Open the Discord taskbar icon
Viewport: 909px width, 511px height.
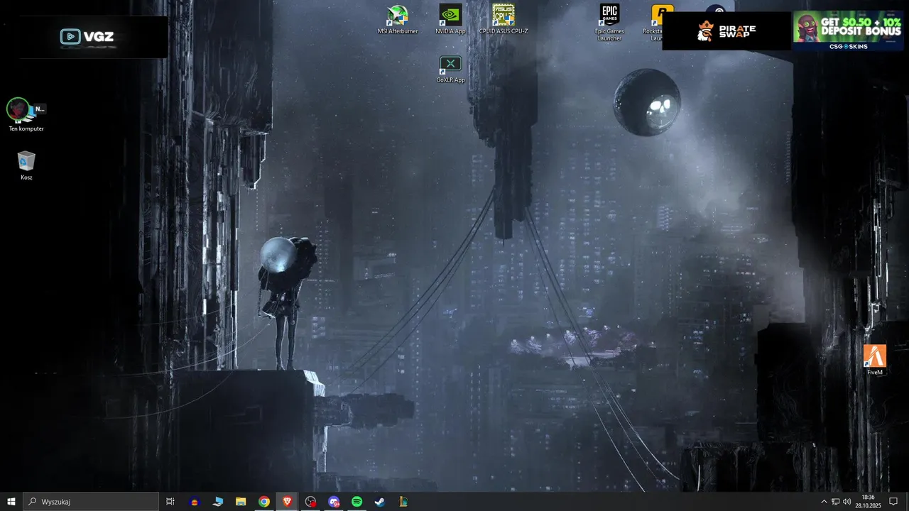click(x=334, y=502)
